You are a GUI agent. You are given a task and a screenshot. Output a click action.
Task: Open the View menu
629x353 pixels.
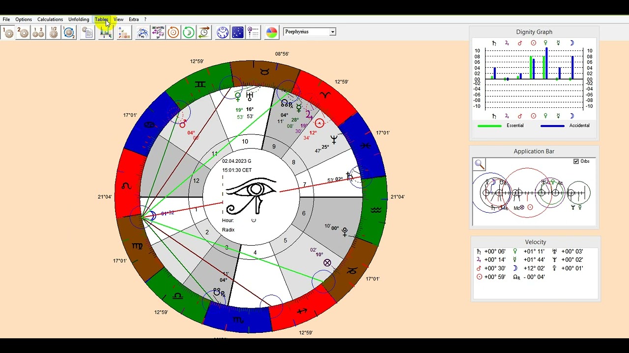point(118,20)
